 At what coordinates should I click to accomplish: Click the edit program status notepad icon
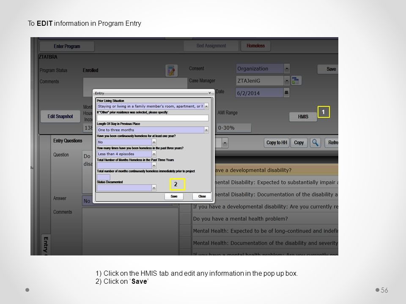click(x=171, y=71)
